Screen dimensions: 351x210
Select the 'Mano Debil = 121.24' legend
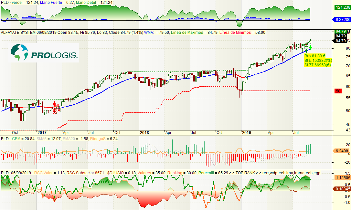pyautogui.click(x=94, y=3)
